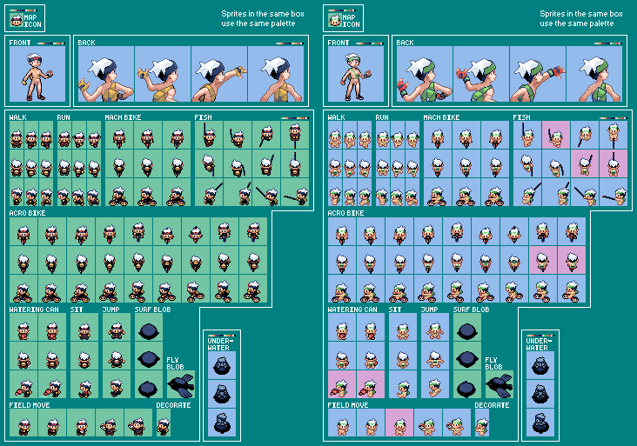Image resolution: width=637 pixels, height=446 pixels.
Task: Select the FLY BLOB bird on green-bandana sheet
Action: click(500, 384)
